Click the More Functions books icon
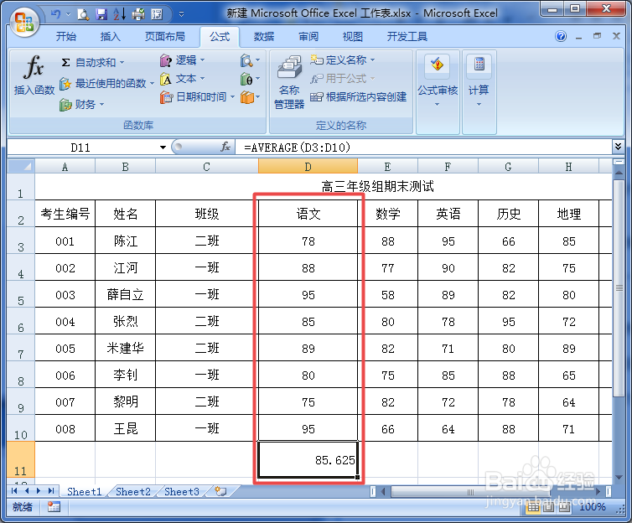632x523 pixels. (247, 97)
